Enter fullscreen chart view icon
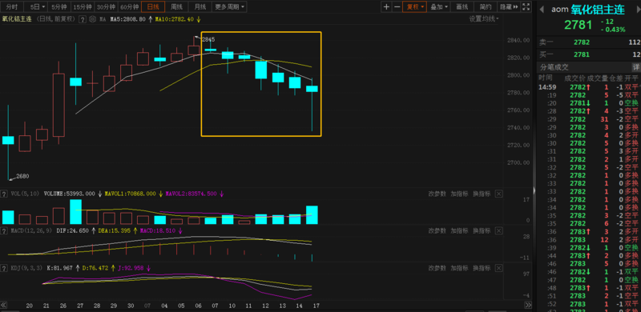The height and width of the screenshot is (312, 641). point(526,6)
